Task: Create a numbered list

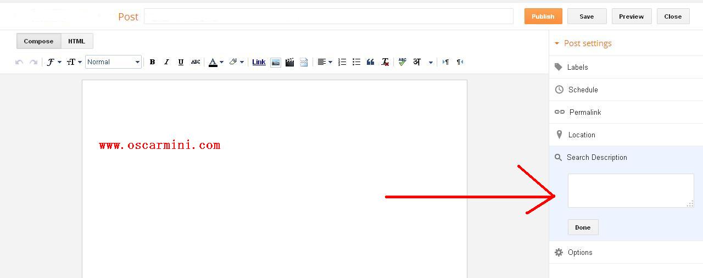Action: coord(342,62)
